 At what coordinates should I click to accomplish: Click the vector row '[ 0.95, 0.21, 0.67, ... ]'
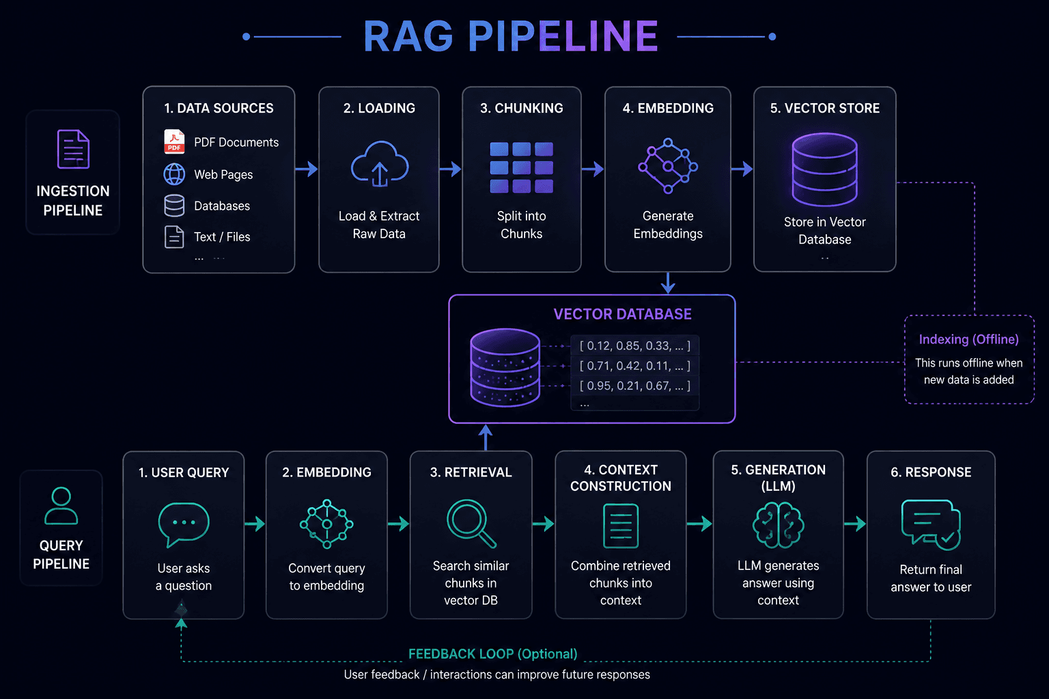tap(635, 386)
